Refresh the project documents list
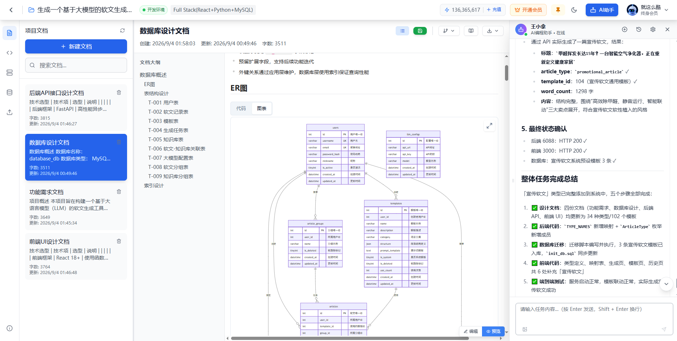The image size is (677, 341). coord(122,30)
